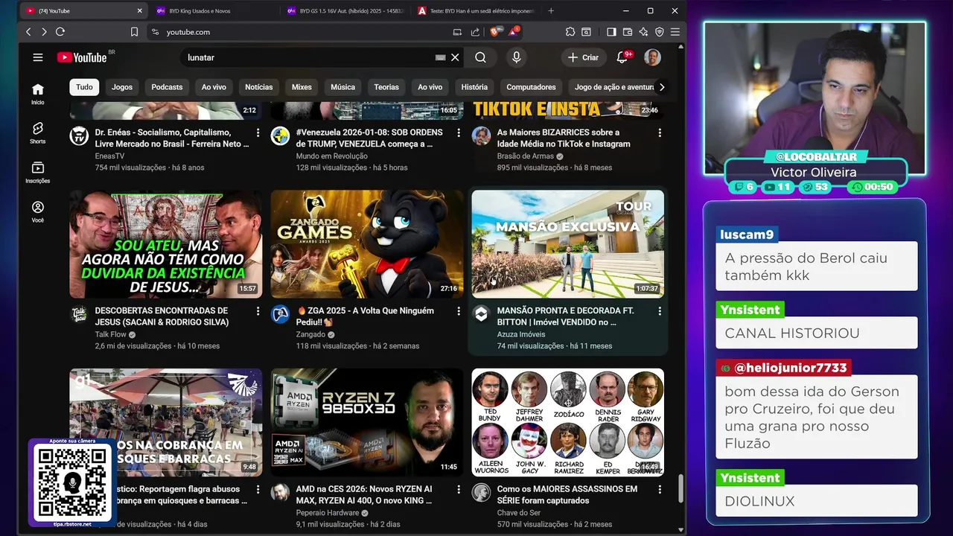Switch to Teste: BYD Han tab
Screen dimensions: 953x536
[x=476, y=11]
